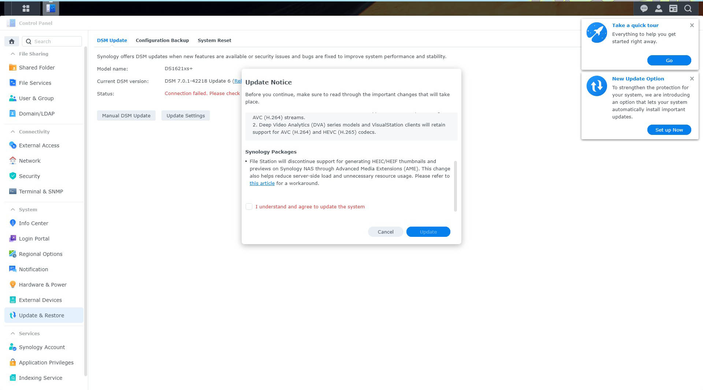703x390 pixels.
Task: Collapse the File Sharing section
Action: point(13,54)
